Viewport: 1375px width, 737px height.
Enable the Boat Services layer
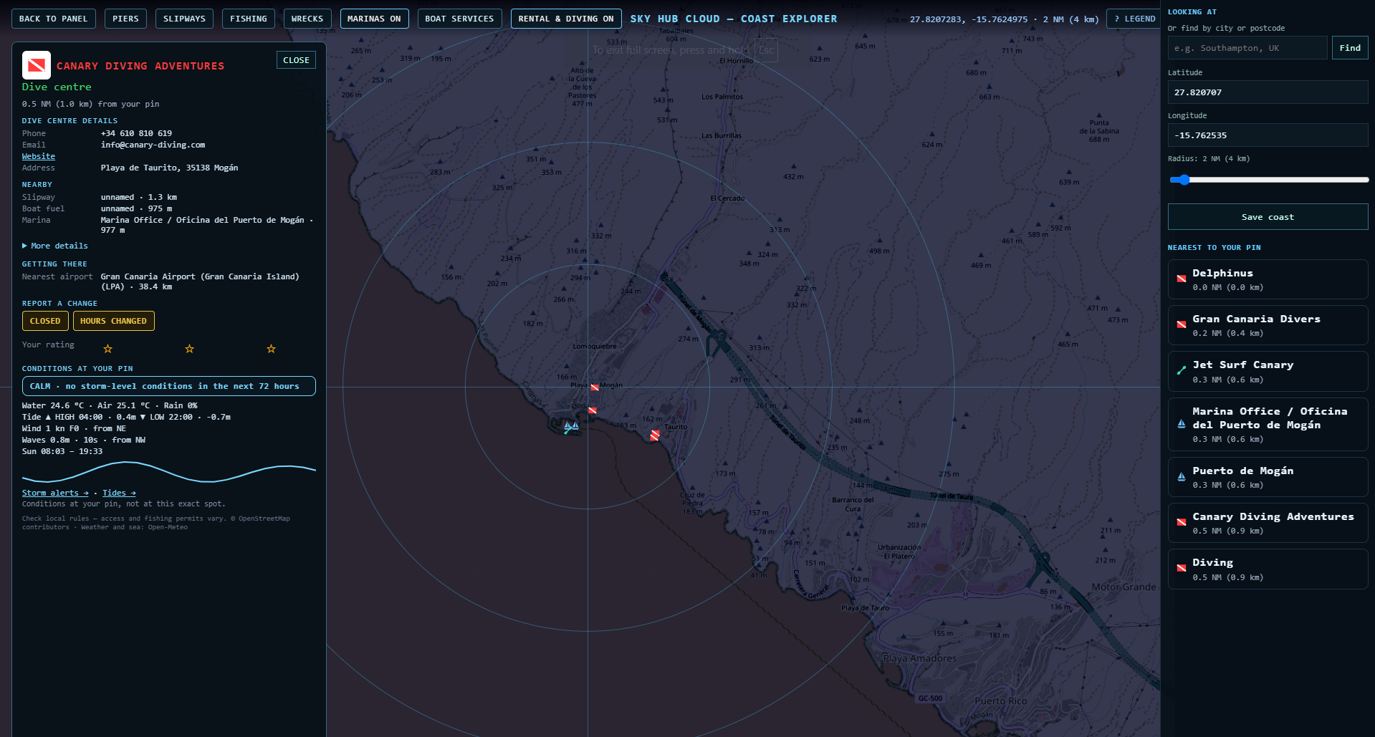click(x=459, y=19)
